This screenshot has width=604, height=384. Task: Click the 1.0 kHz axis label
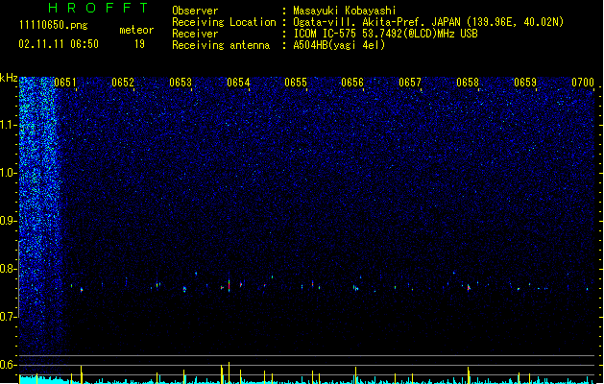pos(9,173)
